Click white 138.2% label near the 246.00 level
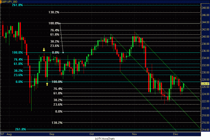210x140 pixels. coord(54,12)
